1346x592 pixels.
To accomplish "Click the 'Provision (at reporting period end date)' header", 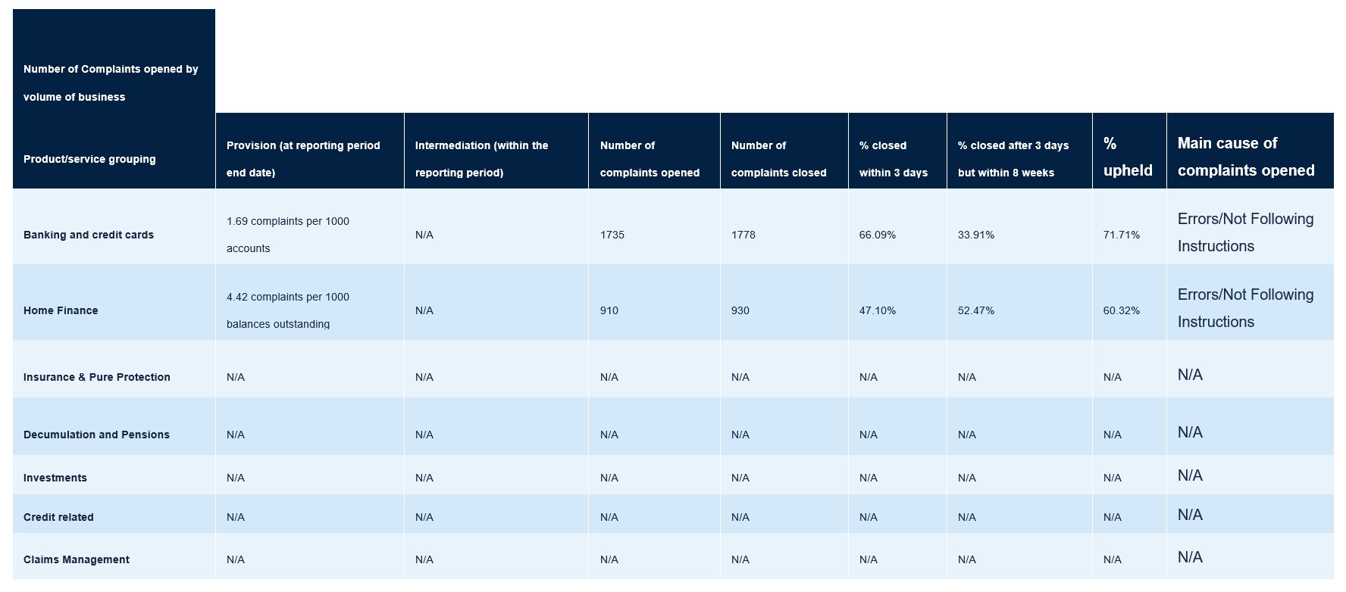I will 303,159.
